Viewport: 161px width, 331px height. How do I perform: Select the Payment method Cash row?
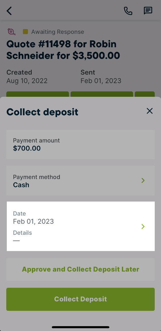click(80, 181)
